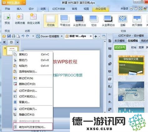Open the 审阅 ribbon tab
This screenshot has width=148, height=132.
pyautogui.click(x=74, y=9)
